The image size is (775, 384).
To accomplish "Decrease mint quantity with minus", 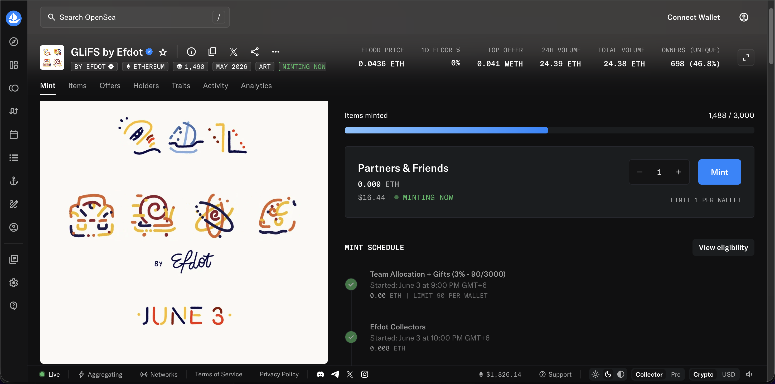I will point(640,172).
